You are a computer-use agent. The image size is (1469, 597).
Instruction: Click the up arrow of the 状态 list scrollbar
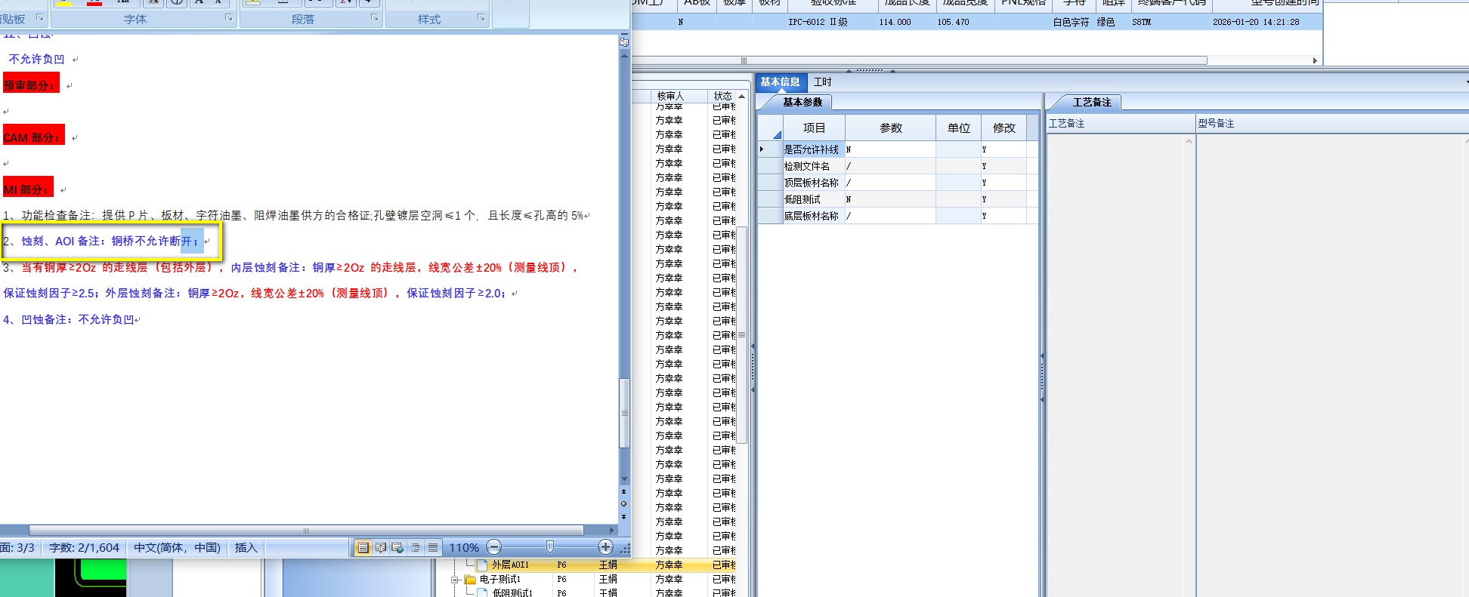coord(742,97)
